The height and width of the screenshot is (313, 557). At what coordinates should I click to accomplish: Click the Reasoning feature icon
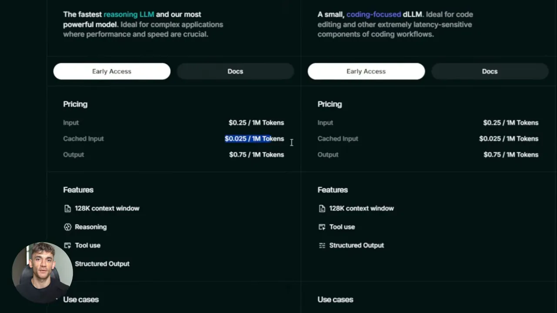click(67, 227)
